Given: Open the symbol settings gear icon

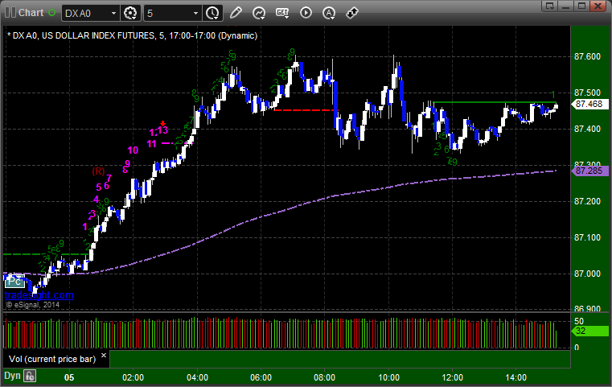Looking at the screenshot, I should (130, 13).
